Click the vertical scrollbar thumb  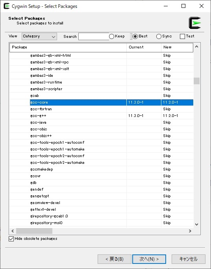coord(196,81)
